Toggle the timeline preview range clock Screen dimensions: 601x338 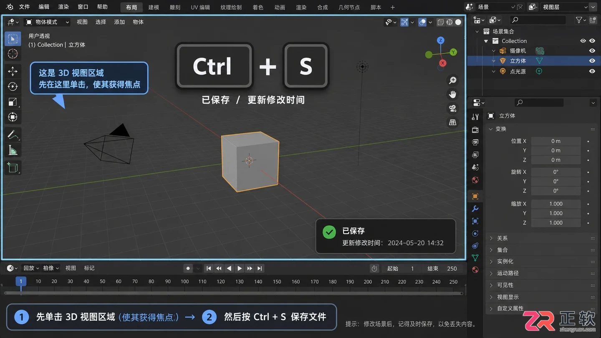pyautogui.click(x=374, y=268)
